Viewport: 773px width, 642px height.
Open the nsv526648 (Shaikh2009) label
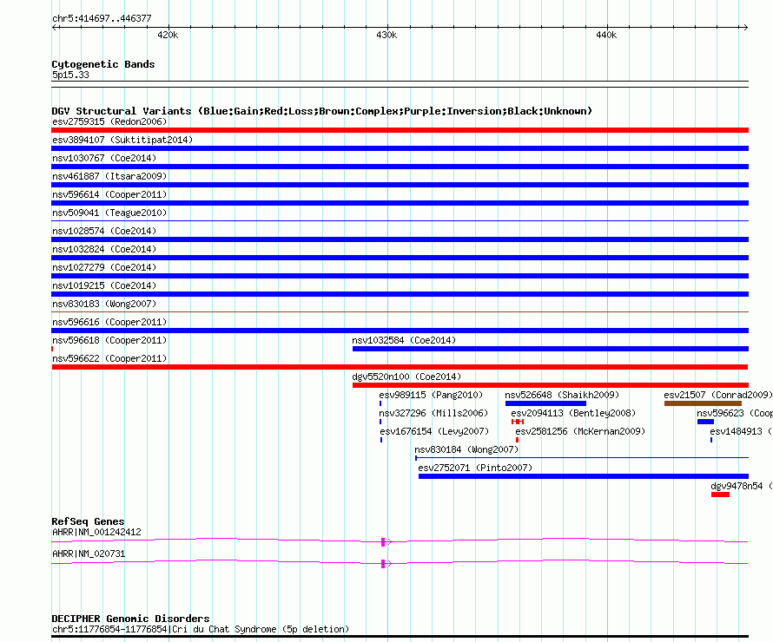pos(562,395)
